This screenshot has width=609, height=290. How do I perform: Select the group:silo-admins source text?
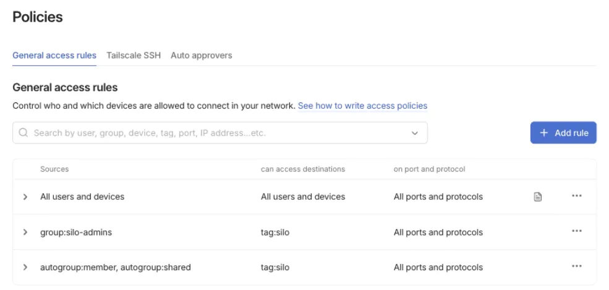click(76, 232)
